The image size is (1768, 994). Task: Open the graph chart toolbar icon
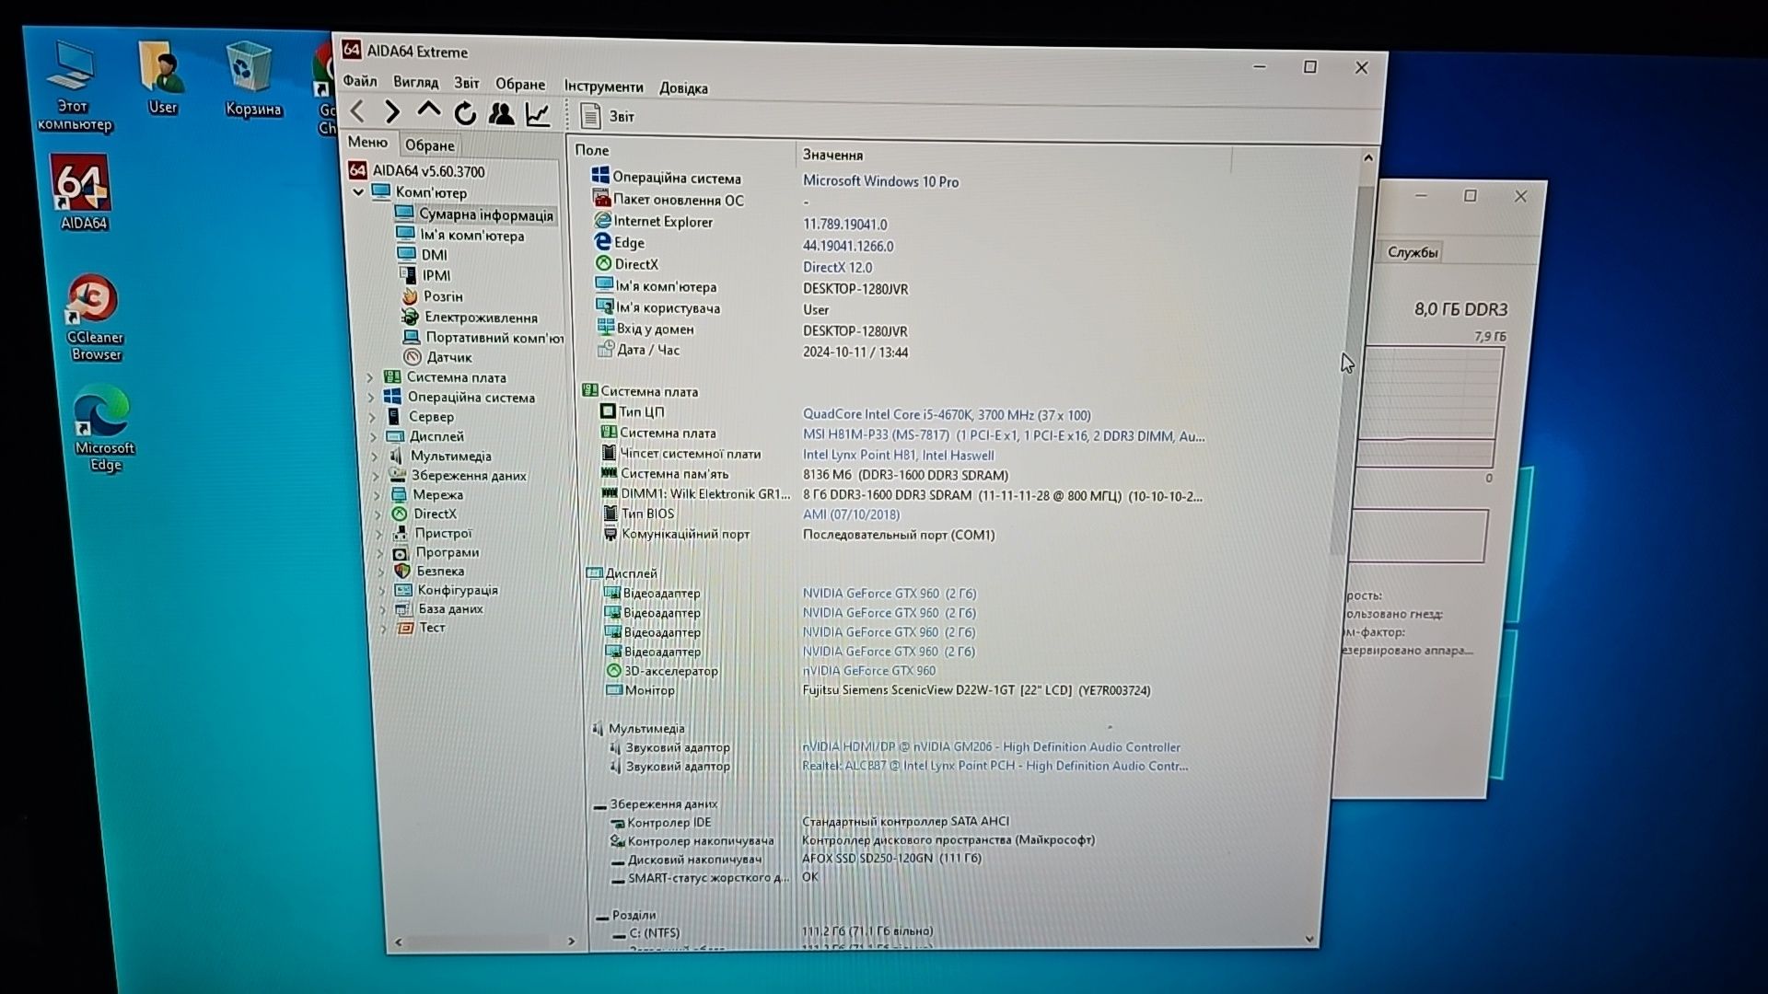pyautogui.click(x=538, y=114)
